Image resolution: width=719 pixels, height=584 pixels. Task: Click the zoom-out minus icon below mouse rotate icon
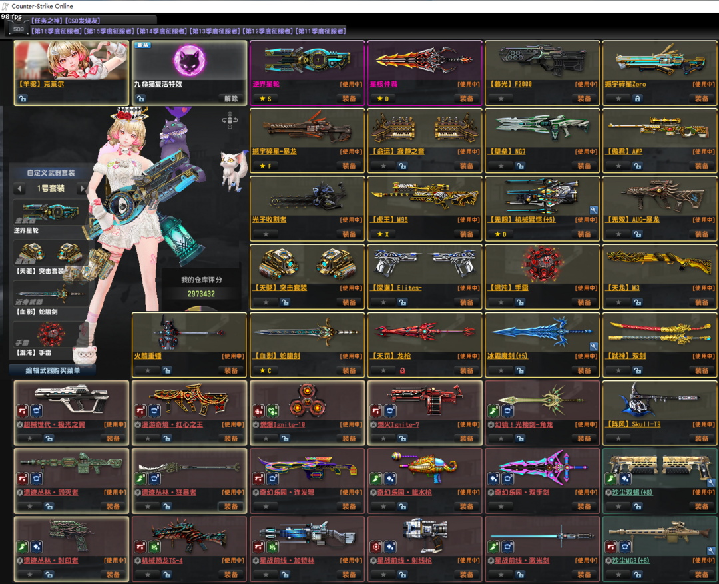[x=230, y=127]
